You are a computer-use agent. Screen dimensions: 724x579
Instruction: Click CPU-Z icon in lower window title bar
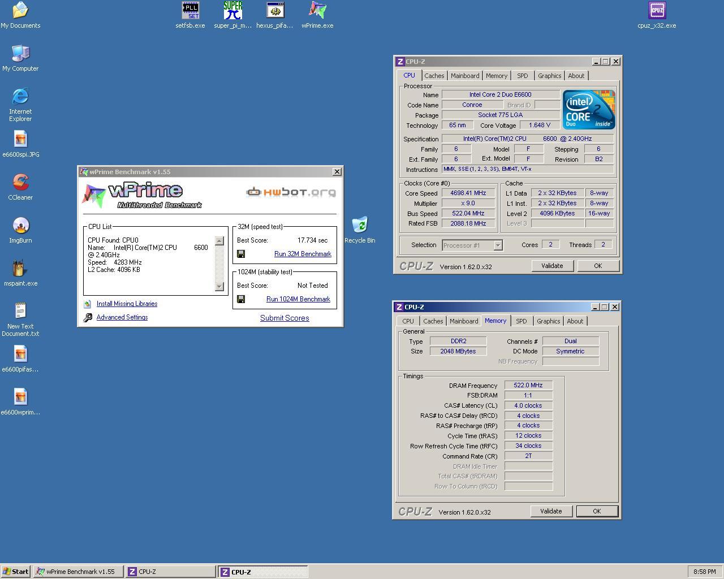click(399, 307)
